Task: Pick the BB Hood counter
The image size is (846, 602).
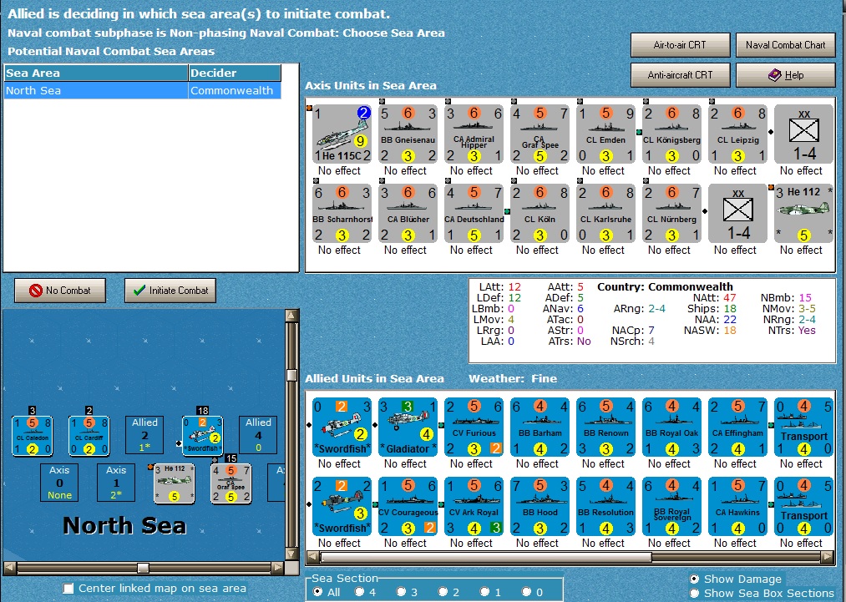Action: pyautogui.click(x=540, y=506)
